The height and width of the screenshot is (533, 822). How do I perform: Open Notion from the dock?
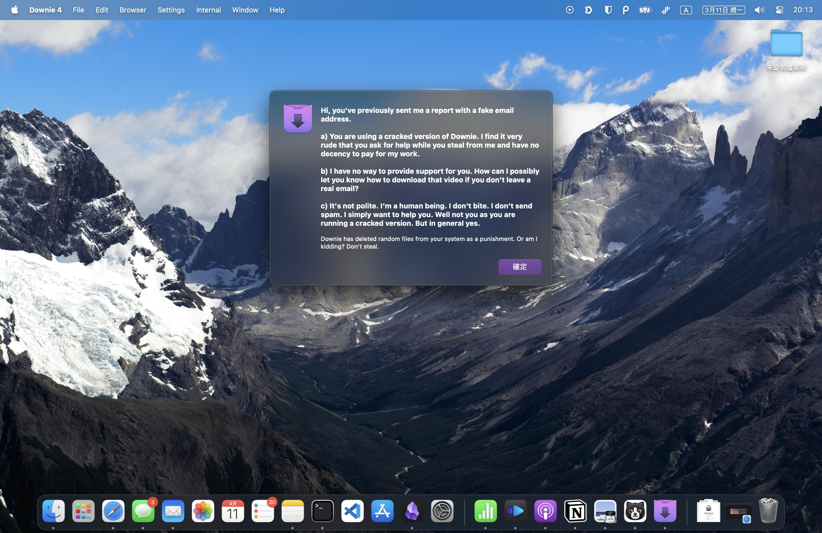(x=575, y=510)
